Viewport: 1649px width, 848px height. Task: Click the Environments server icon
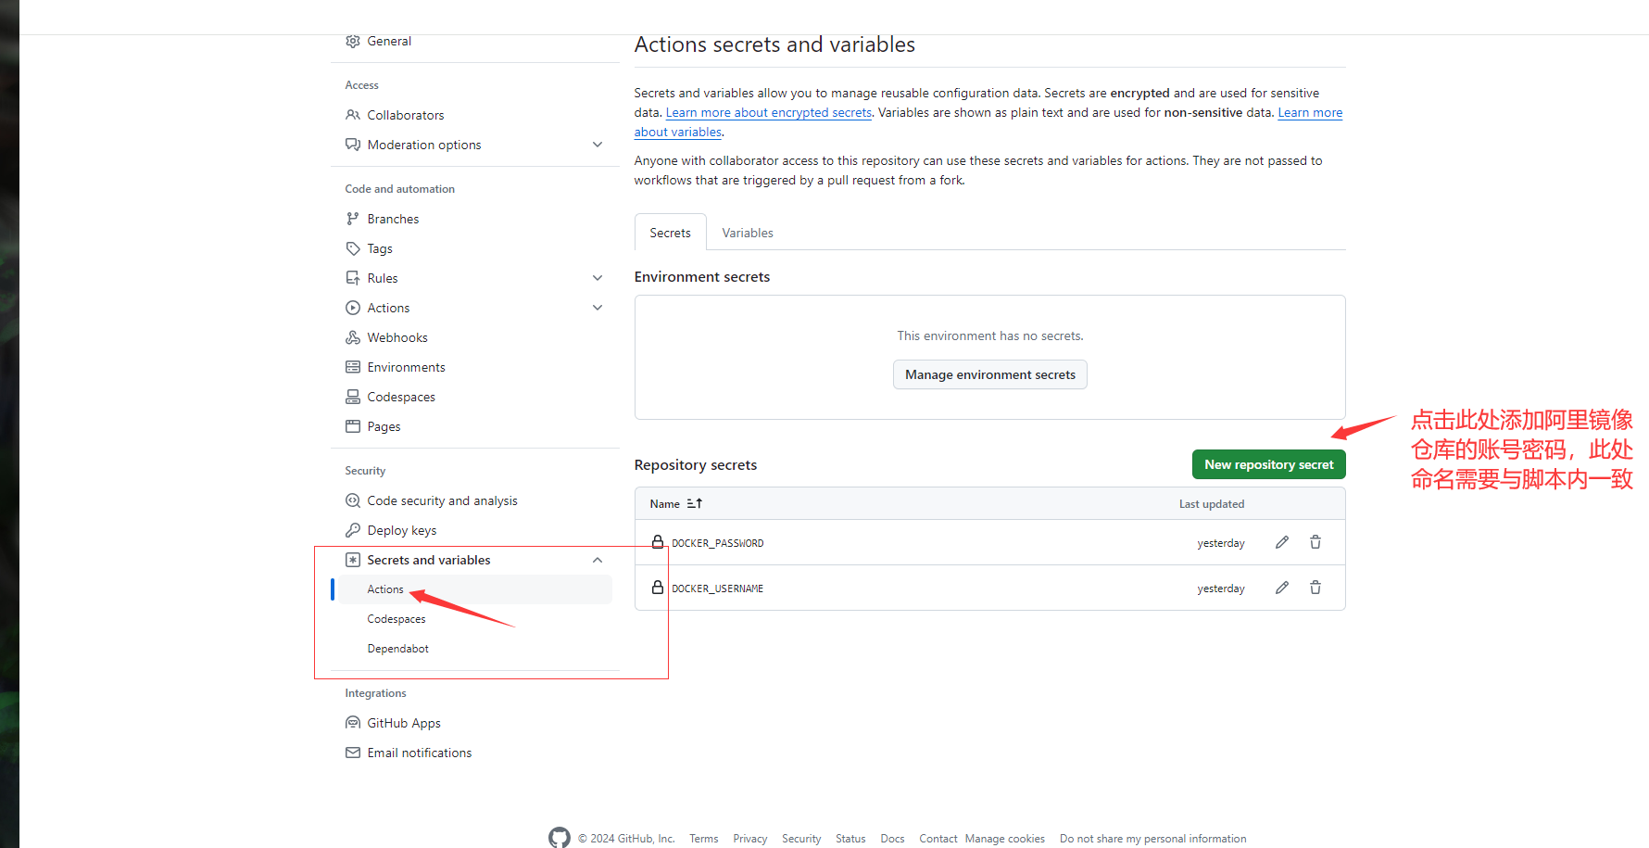click(353, 367)
